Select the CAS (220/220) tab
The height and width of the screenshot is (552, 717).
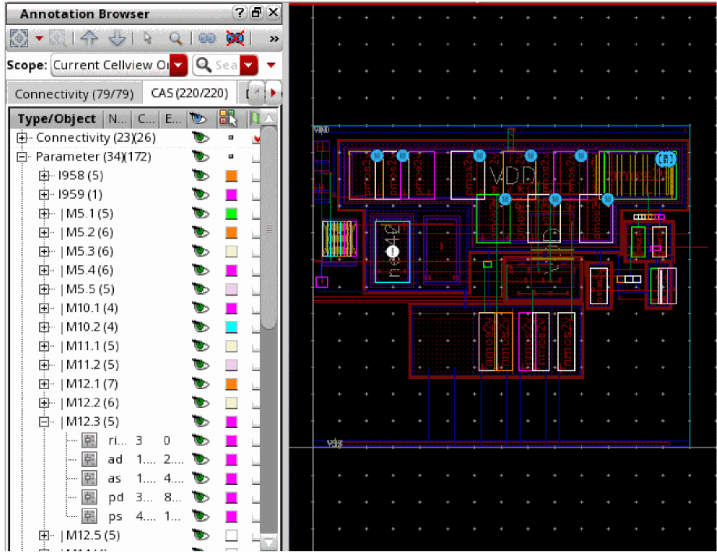coord(190,94)
